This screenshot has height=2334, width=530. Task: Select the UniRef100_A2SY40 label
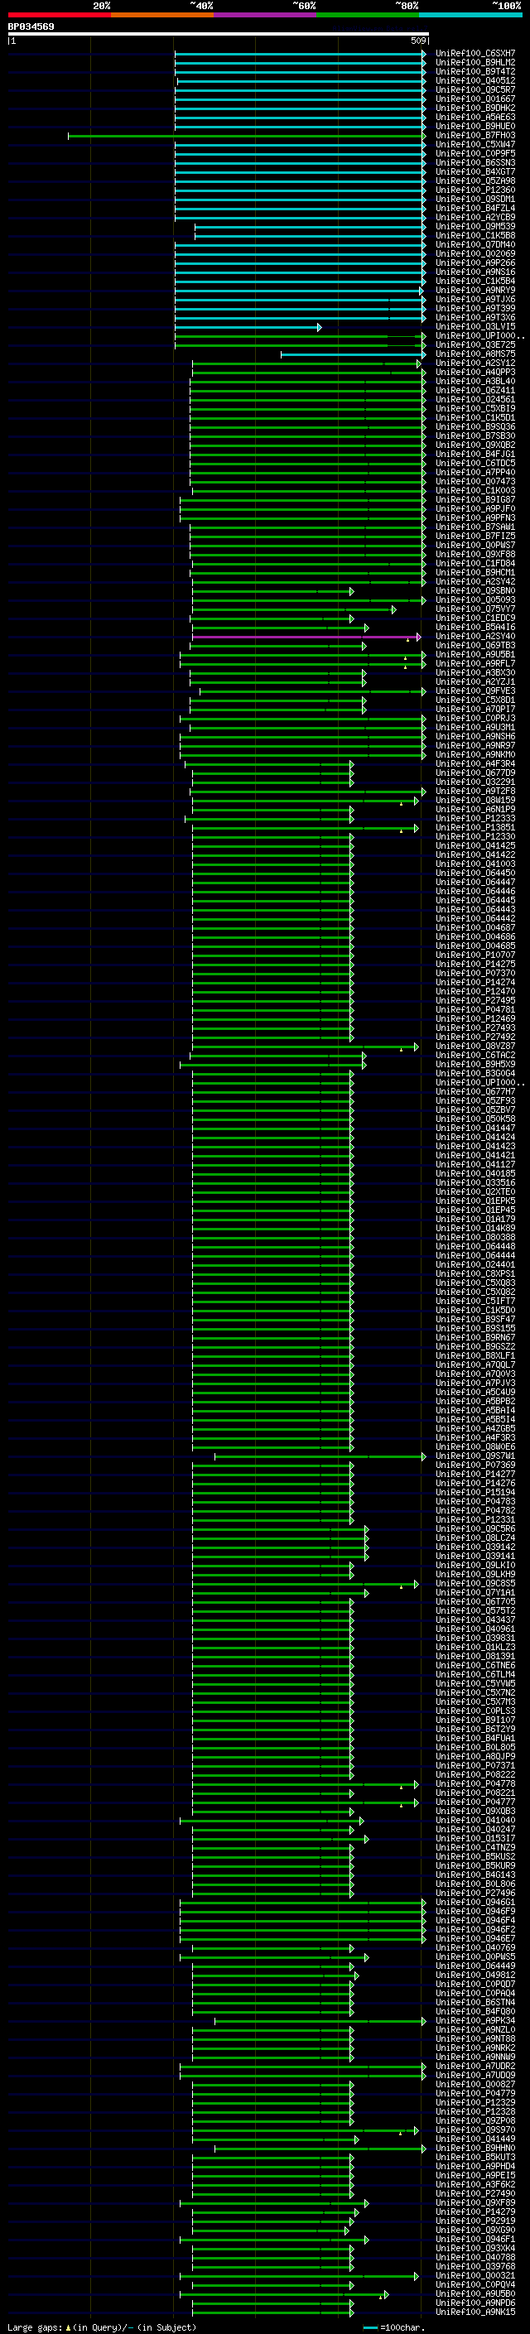pos(475,637)
